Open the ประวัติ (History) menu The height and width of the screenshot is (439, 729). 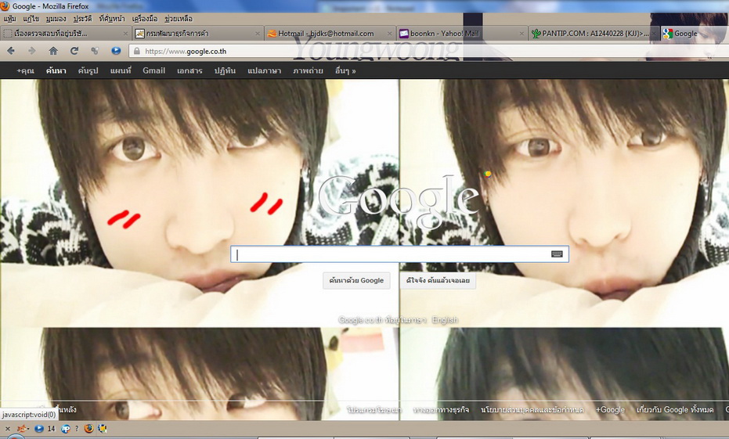tap(83, 19)
